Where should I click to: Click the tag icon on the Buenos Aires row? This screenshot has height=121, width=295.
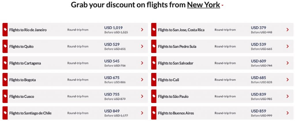154,113
